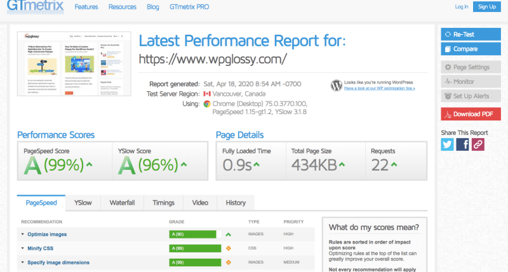Expand the Minify CSS recommendation
Image resolution: width=508 pixels, height=272 pixels.
coord(23,249)
